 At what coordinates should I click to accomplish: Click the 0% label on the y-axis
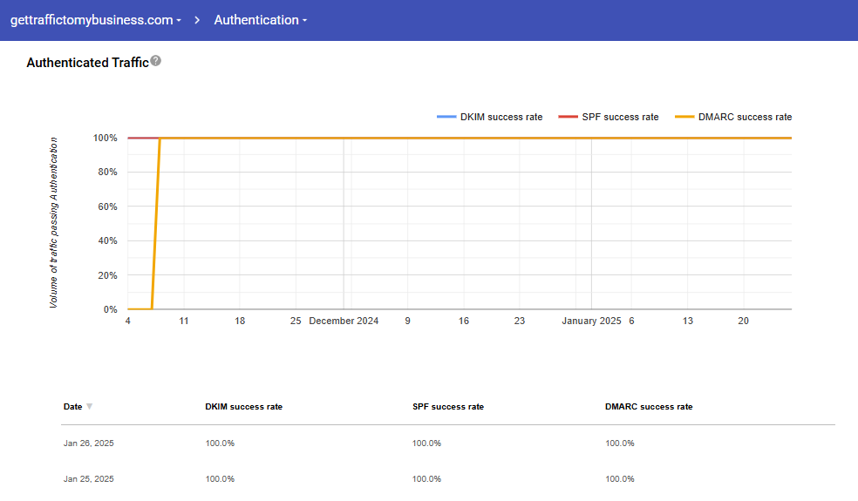tap(110, 309)
